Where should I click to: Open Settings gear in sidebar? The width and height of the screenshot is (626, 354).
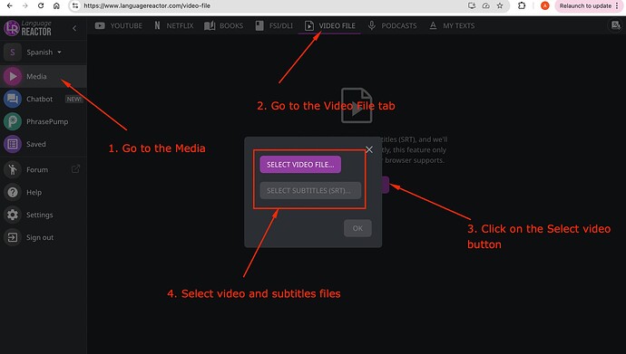coord(13,215)
